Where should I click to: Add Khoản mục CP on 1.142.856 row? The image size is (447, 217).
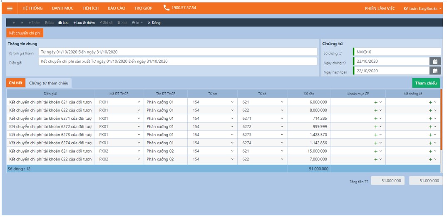point(376,143)
